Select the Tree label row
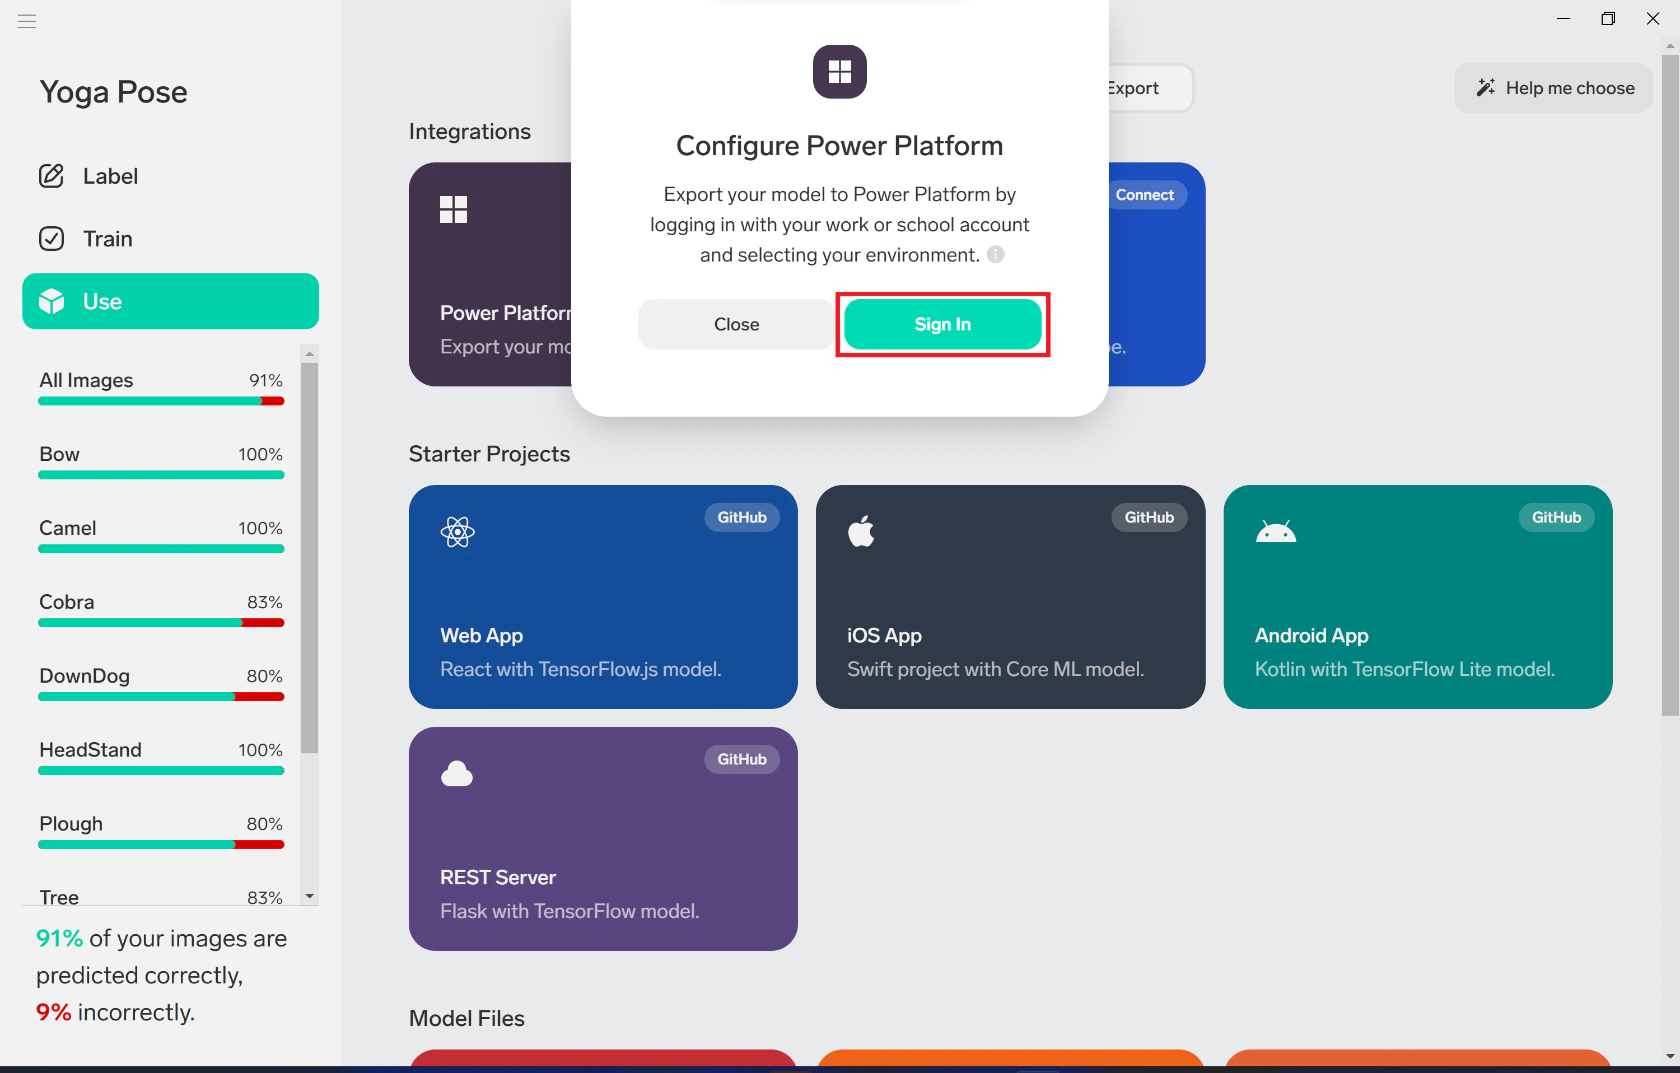Viewport: 1680px width, 1073px height. (x=161, y=896)
